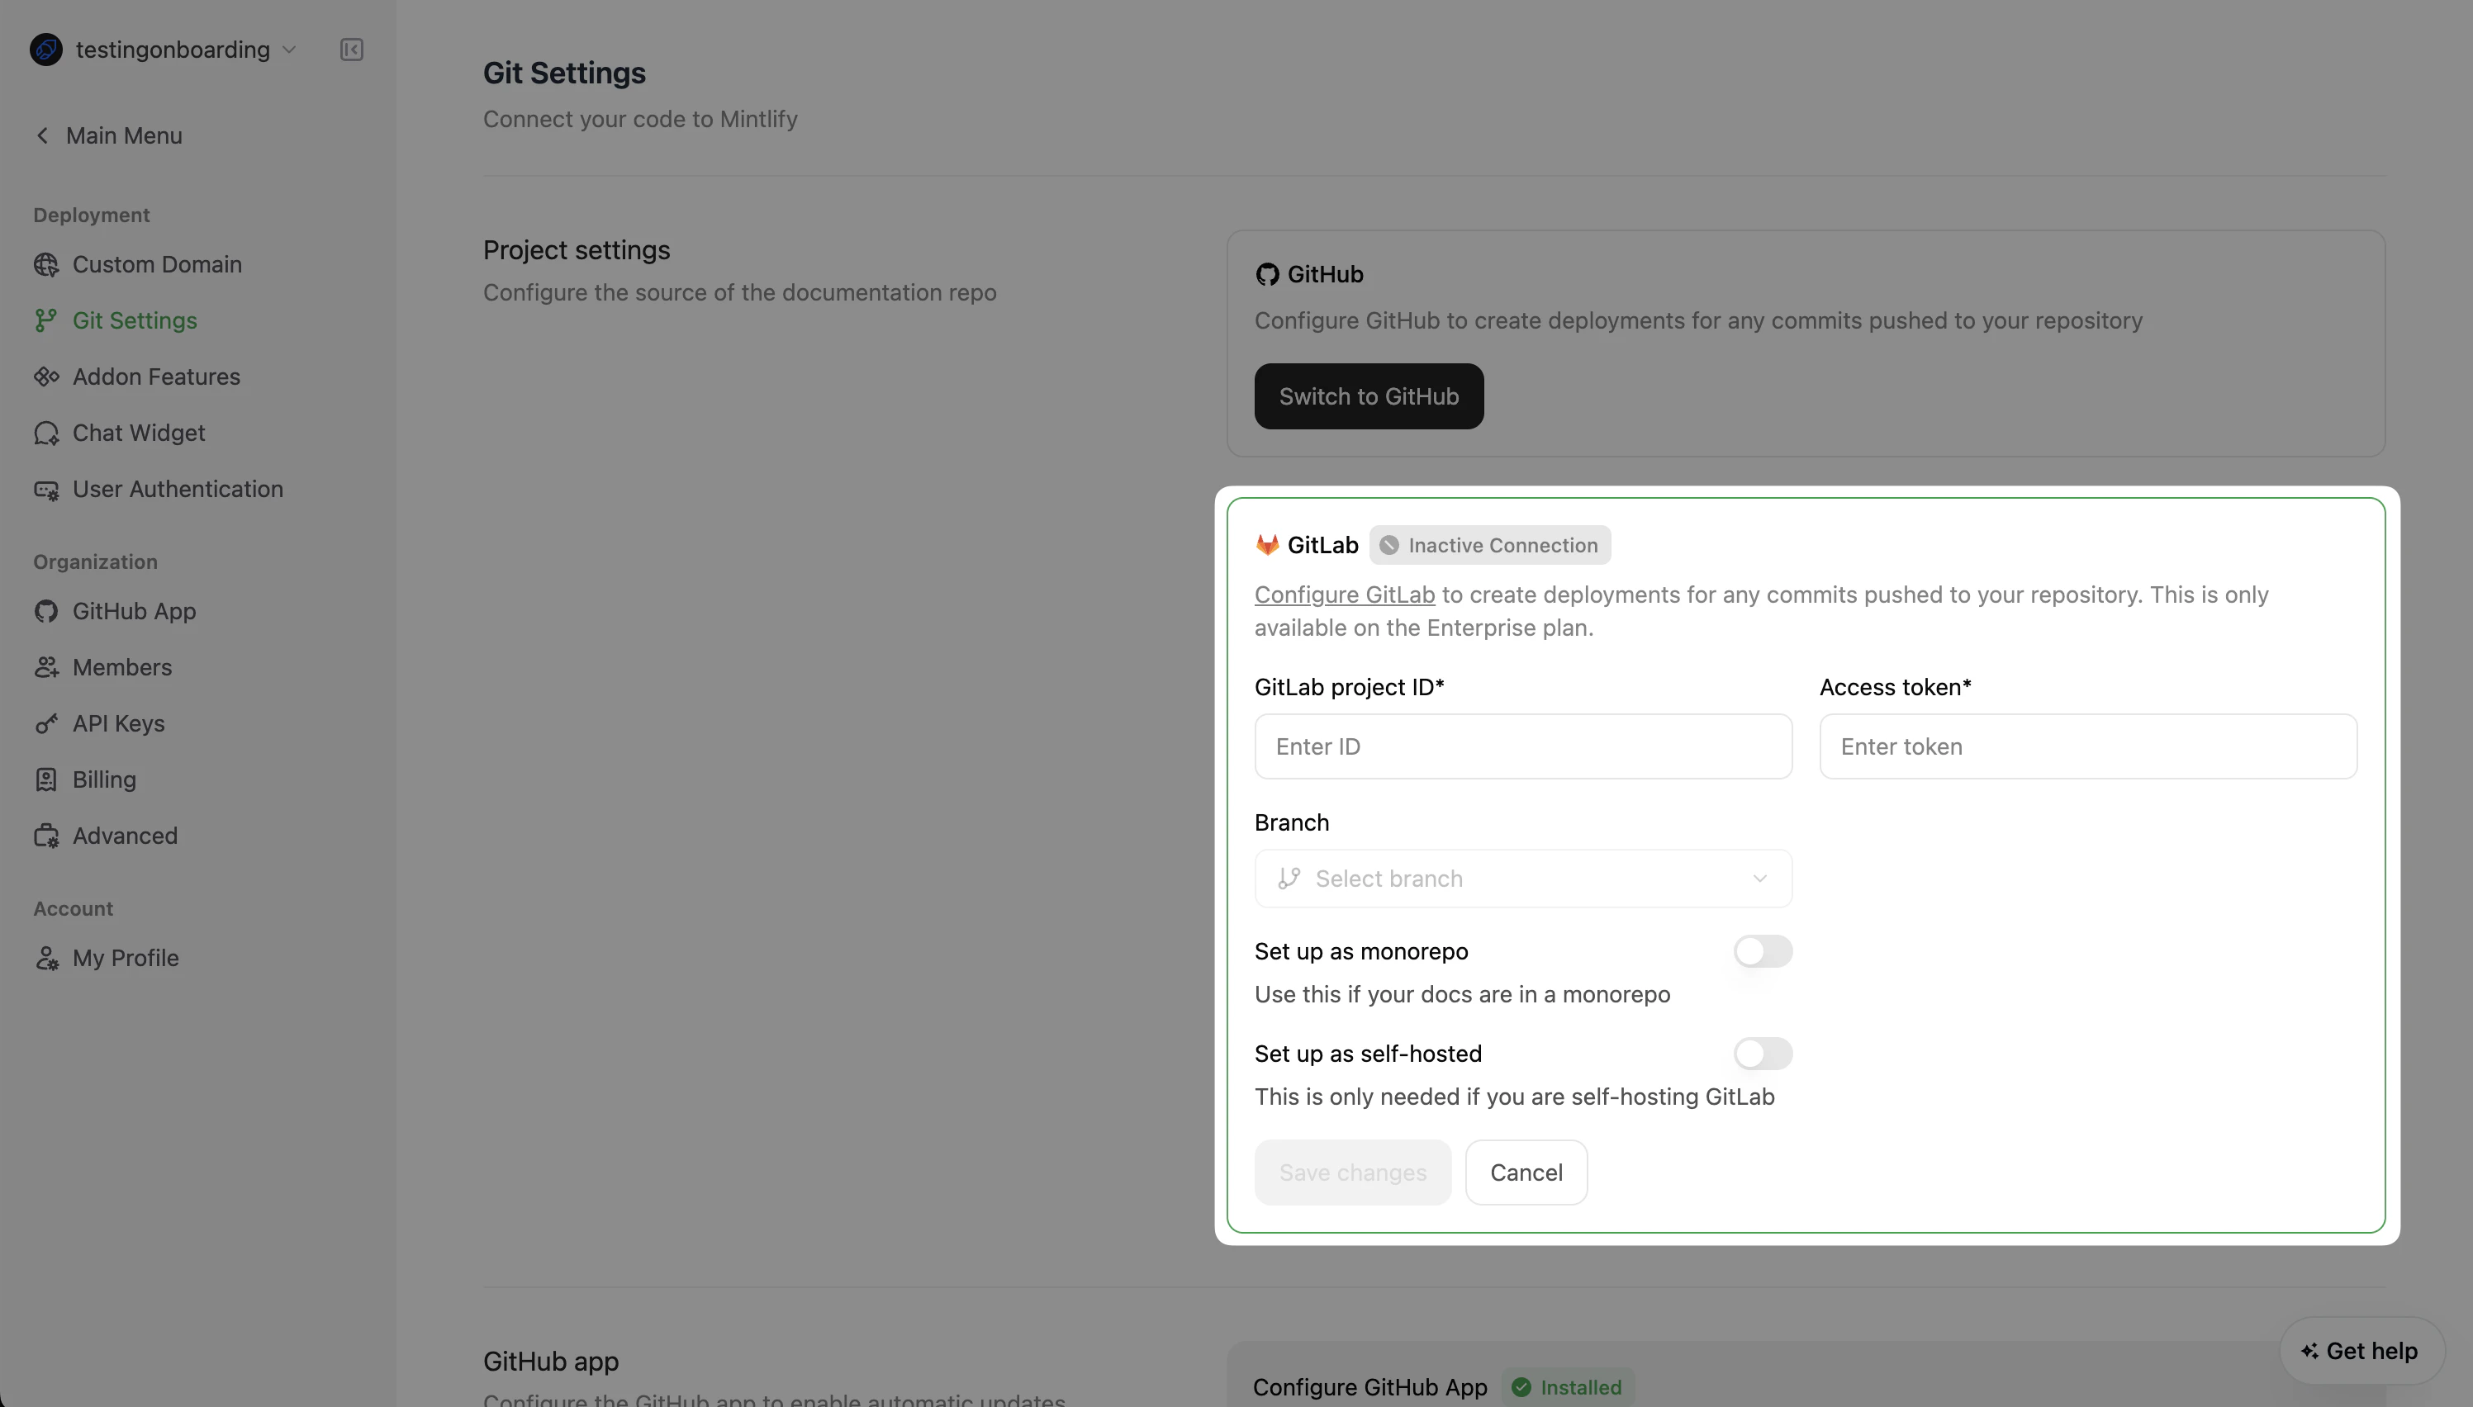Image resolution: width=2473 pixels, height=1407 pixels.
Task: Select the User Authentication icon
Action: click(45, 489)
